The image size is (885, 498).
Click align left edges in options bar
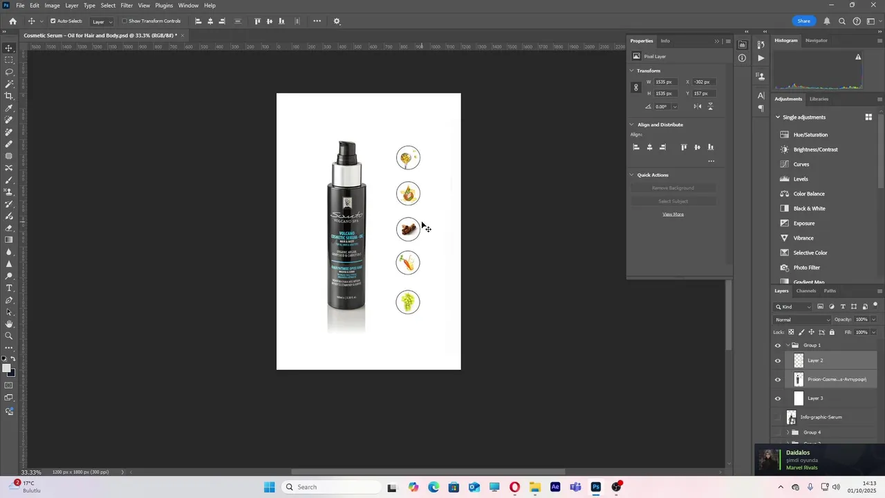(x=198, y=21)
